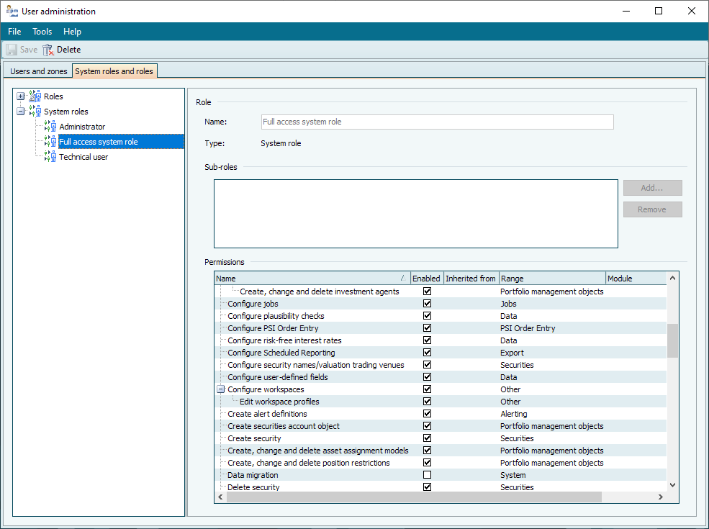Click the Delete icon in the toolbar
709x529 pixels.
(48, 50)
